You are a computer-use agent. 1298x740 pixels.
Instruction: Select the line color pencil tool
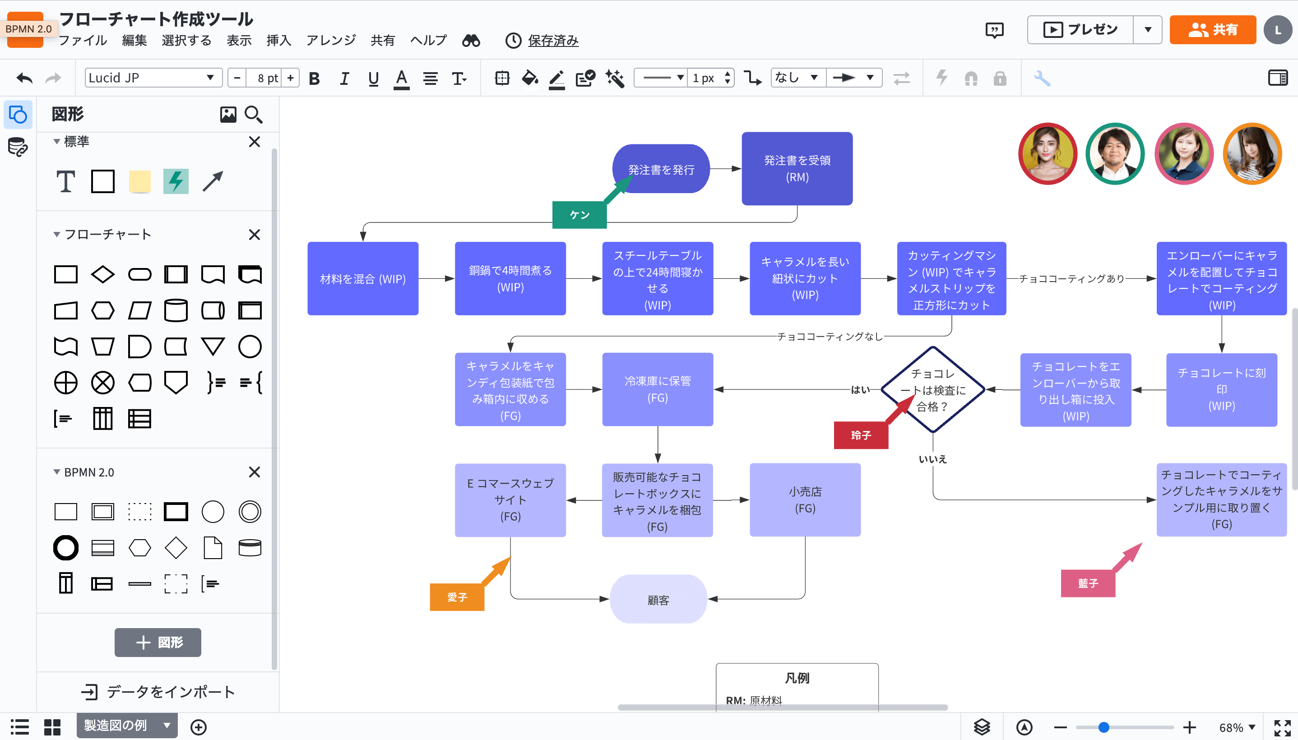point(556,78)
